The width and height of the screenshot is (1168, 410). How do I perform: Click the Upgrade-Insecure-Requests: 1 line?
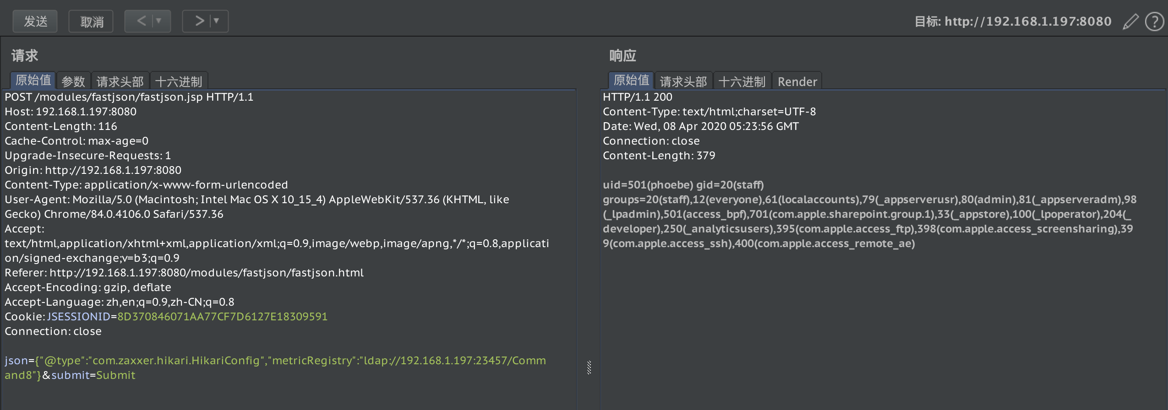[87, 156]
